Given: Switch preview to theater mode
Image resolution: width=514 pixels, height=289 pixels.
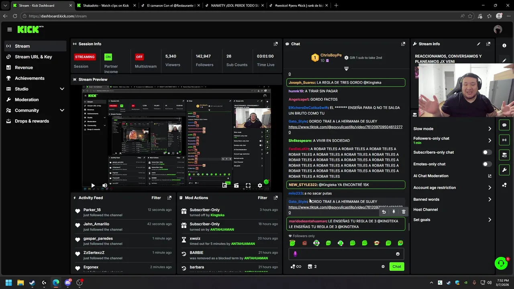Looking at the screenshot, I should [x=236, y=185].
